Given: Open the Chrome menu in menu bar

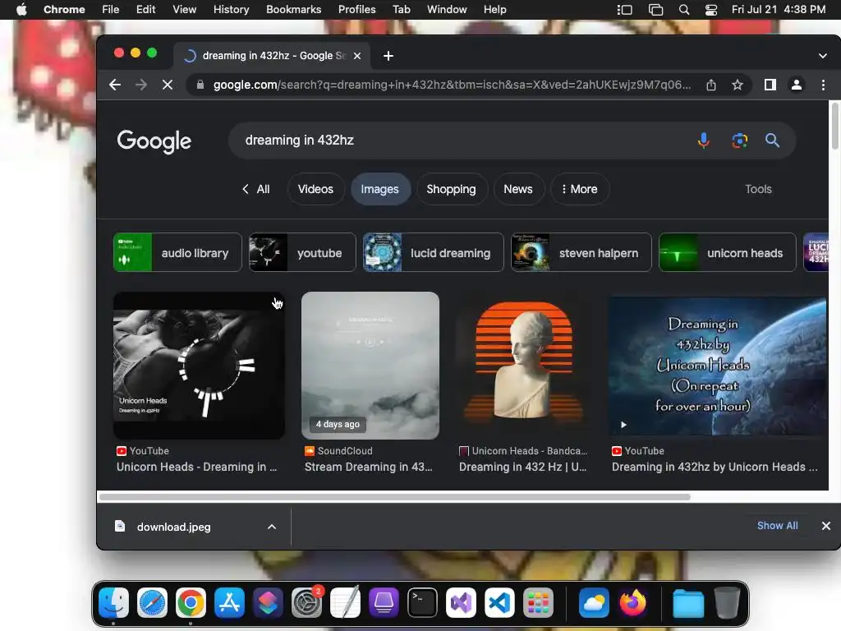Looking at the screenshot, I should 64,10.
